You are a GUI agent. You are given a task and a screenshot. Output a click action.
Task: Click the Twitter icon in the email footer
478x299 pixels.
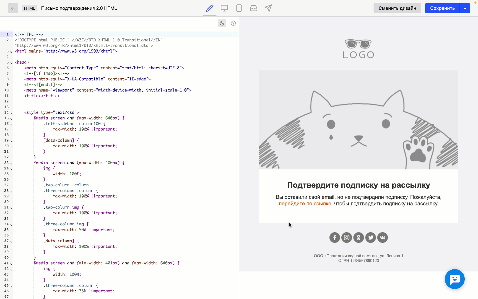(x=371, y=237)
